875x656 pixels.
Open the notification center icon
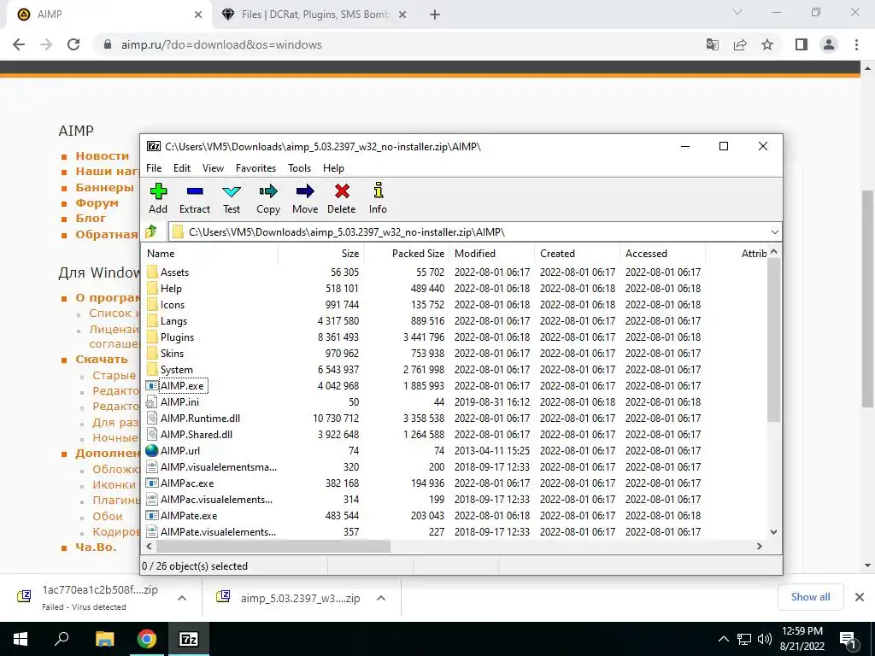pyautogui.click(x=848, y=639)
